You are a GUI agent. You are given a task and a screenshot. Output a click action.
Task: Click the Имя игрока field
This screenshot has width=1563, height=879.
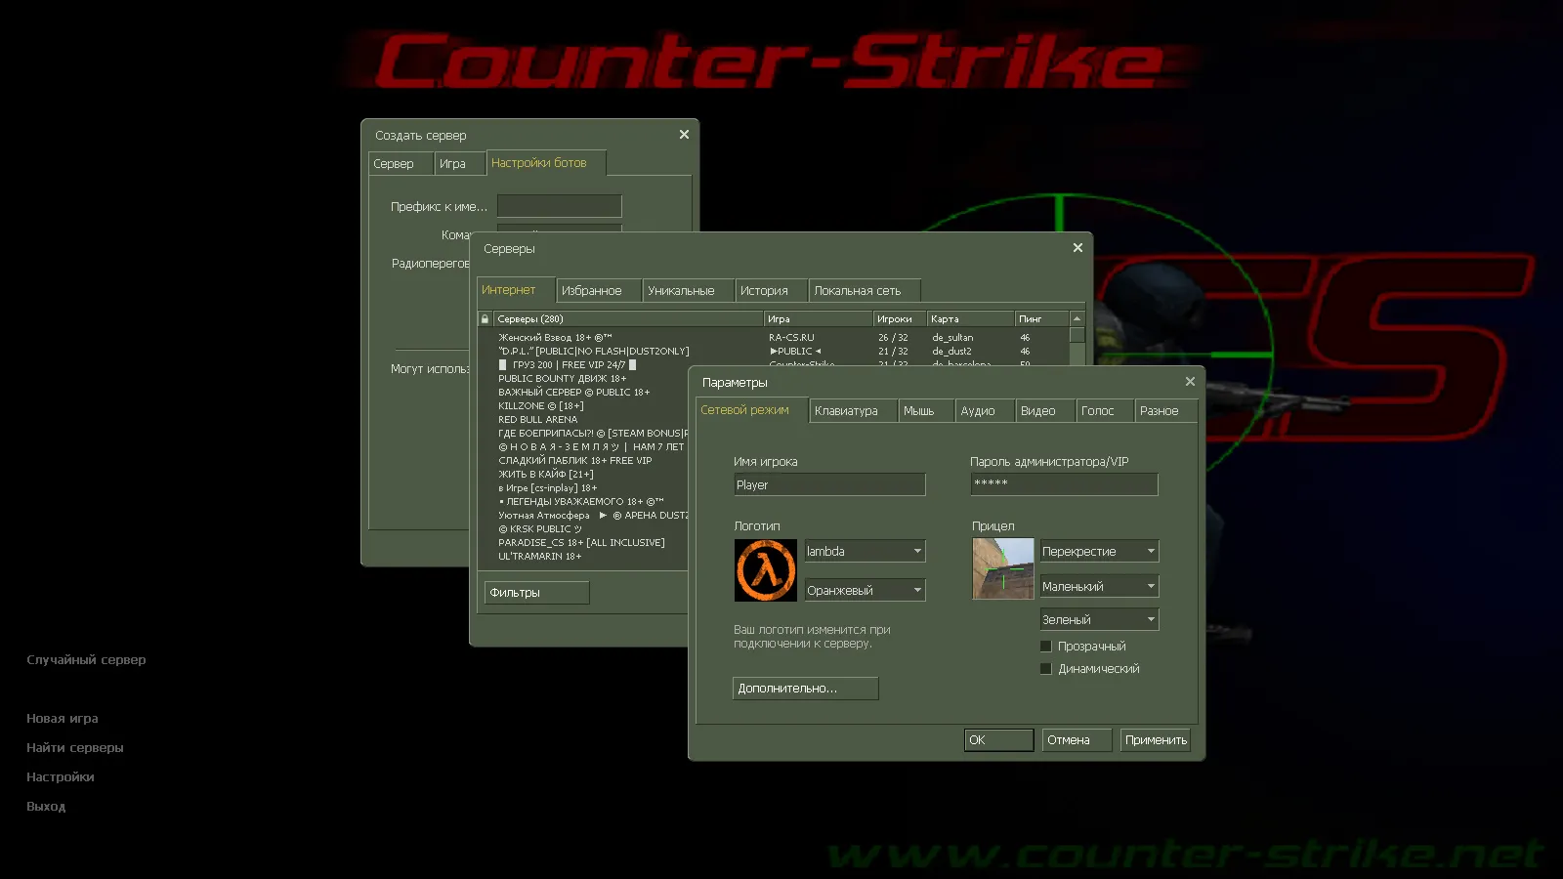pos(829,484)
